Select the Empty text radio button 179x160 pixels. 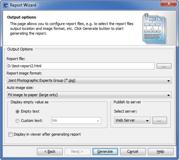pyautogui.click(x=17, y=112)
